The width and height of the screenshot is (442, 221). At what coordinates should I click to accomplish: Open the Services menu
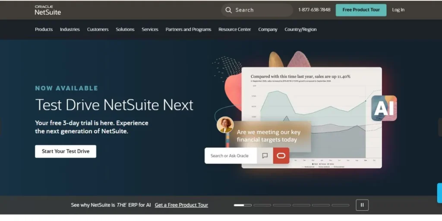pos(150,29)
